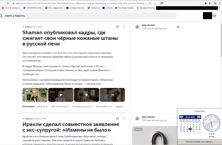Open three-dot menu on Irakli article
The width and height of the screenshot is (222, 145).
point(124,118)
